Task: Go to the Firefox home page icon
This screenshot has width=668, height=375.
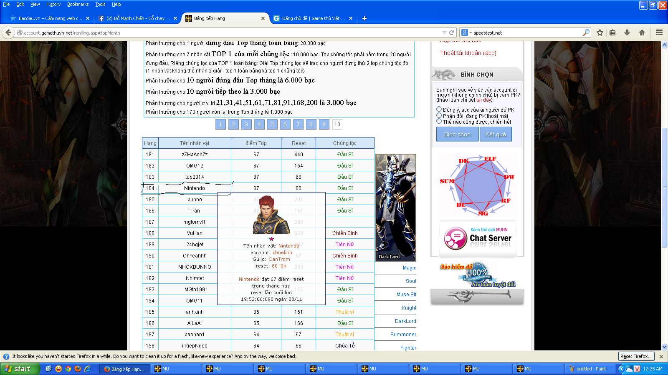Action: coord(642,32)
